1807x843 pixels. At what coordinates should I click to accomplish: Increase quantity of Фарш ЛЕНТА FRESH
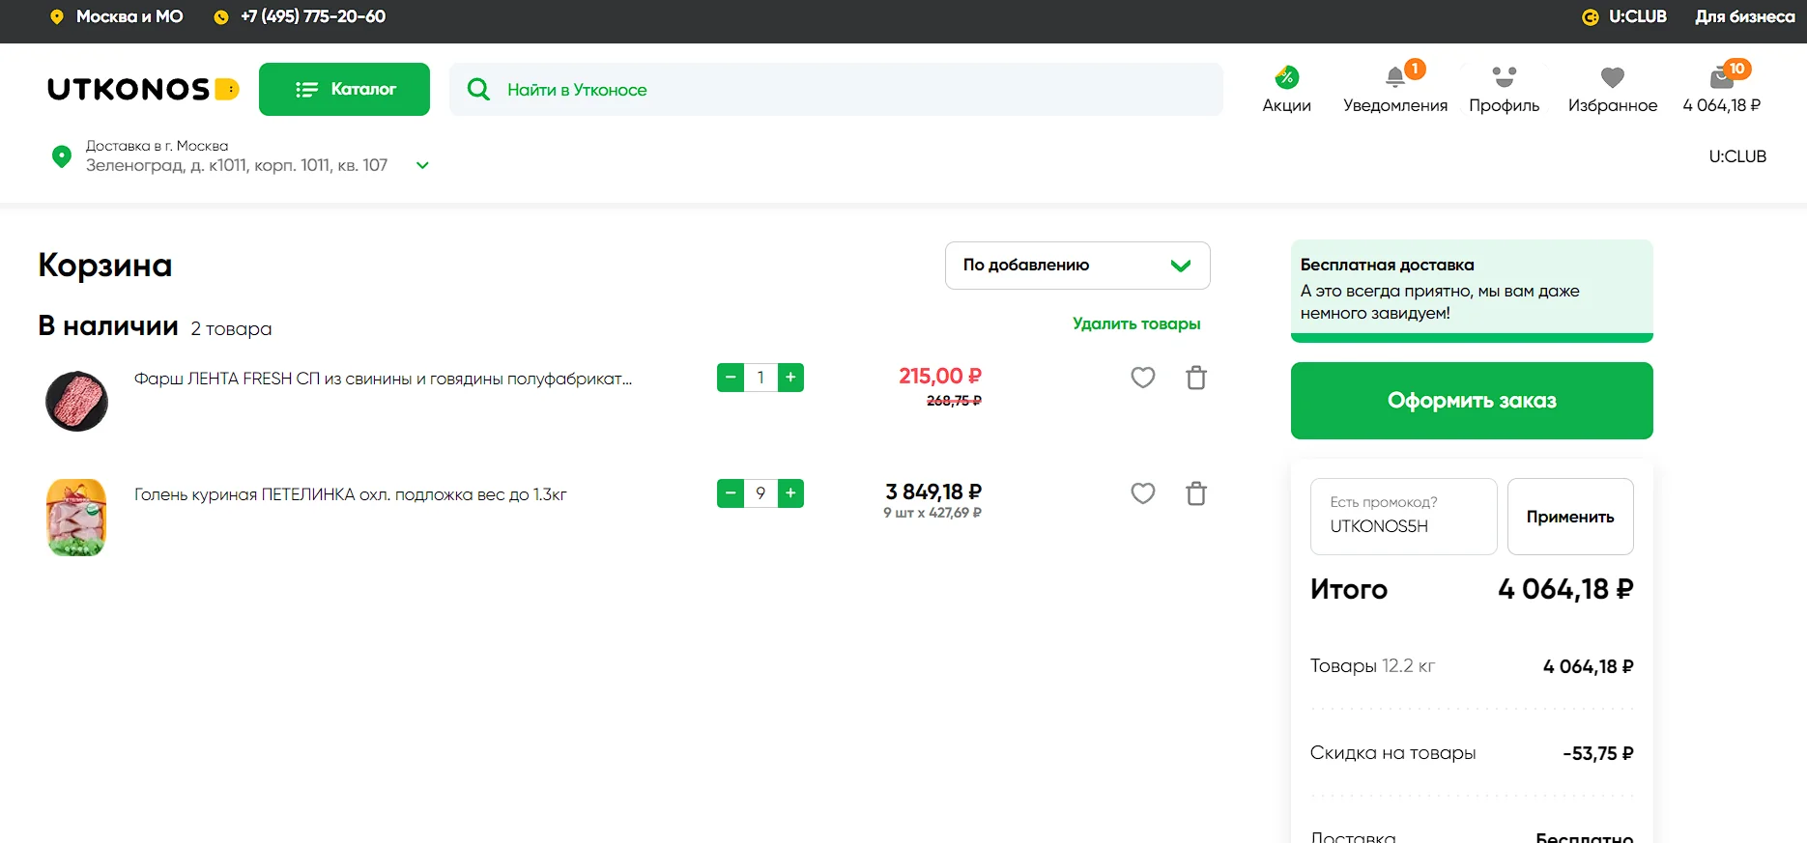[790, 378]
